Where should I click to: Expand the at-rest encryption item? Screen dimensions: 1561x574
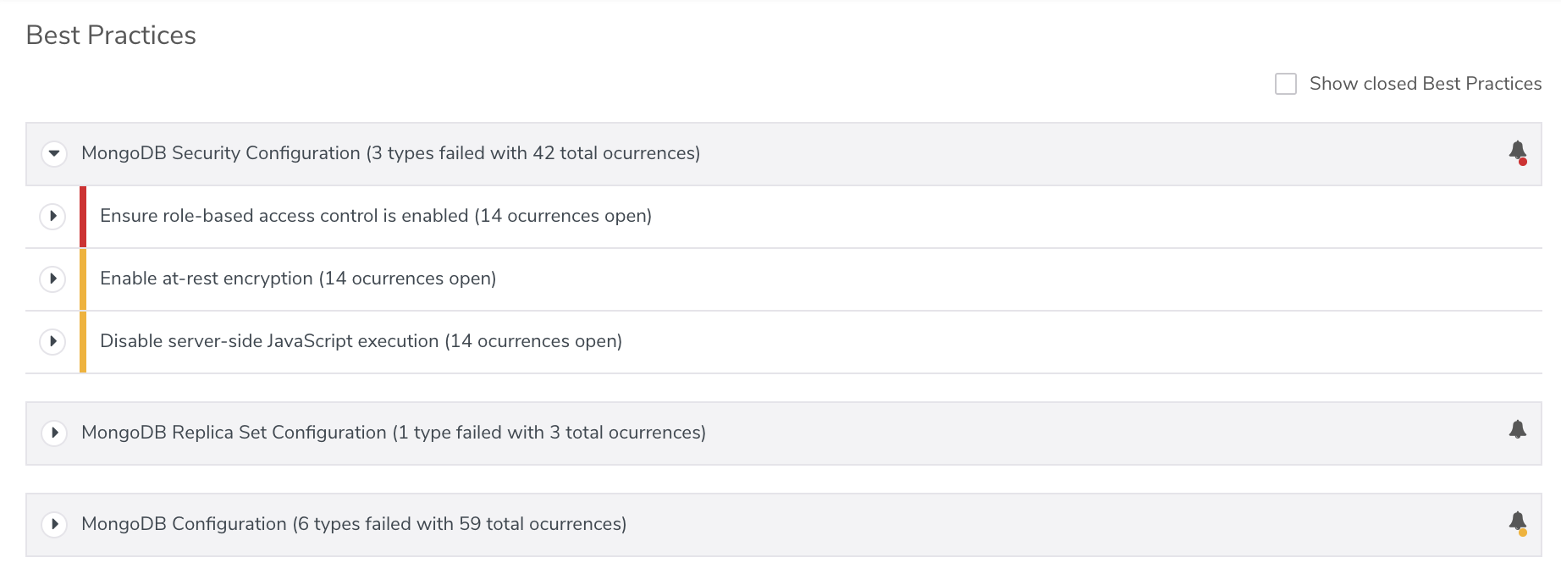[x=52, y=279]
